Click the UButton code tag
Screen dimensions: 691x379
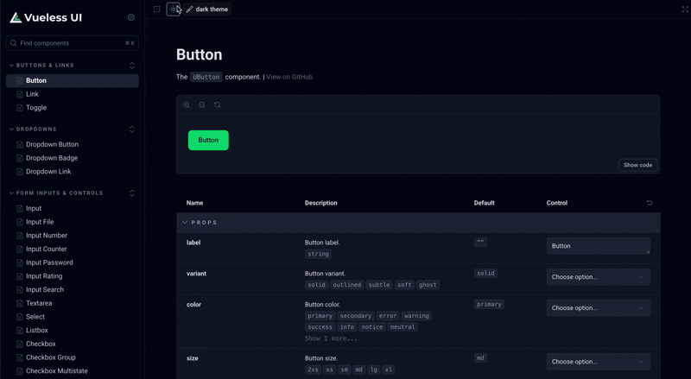[206, 77]
